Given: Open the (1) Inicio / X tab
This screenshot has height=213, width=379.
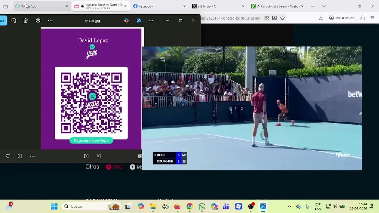Looking at the screenshot, I should [218, 6].
